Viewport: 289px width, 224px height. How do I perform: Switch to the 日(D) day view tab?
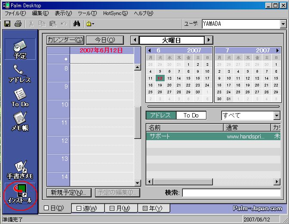click(x=54, y=208)
